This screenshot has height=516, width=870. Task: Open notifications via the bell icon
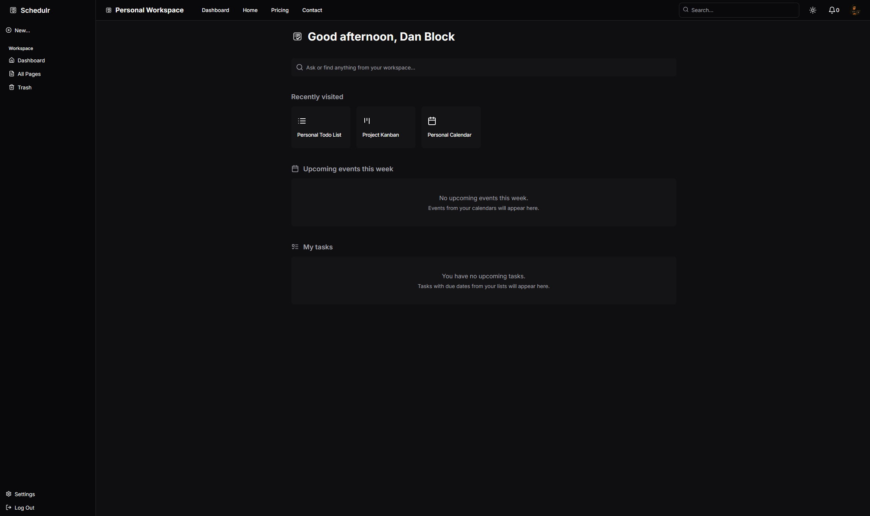coord(832,10)
